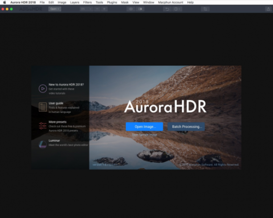Open the Image menu

pyautogui.click(x=62, y=2)
